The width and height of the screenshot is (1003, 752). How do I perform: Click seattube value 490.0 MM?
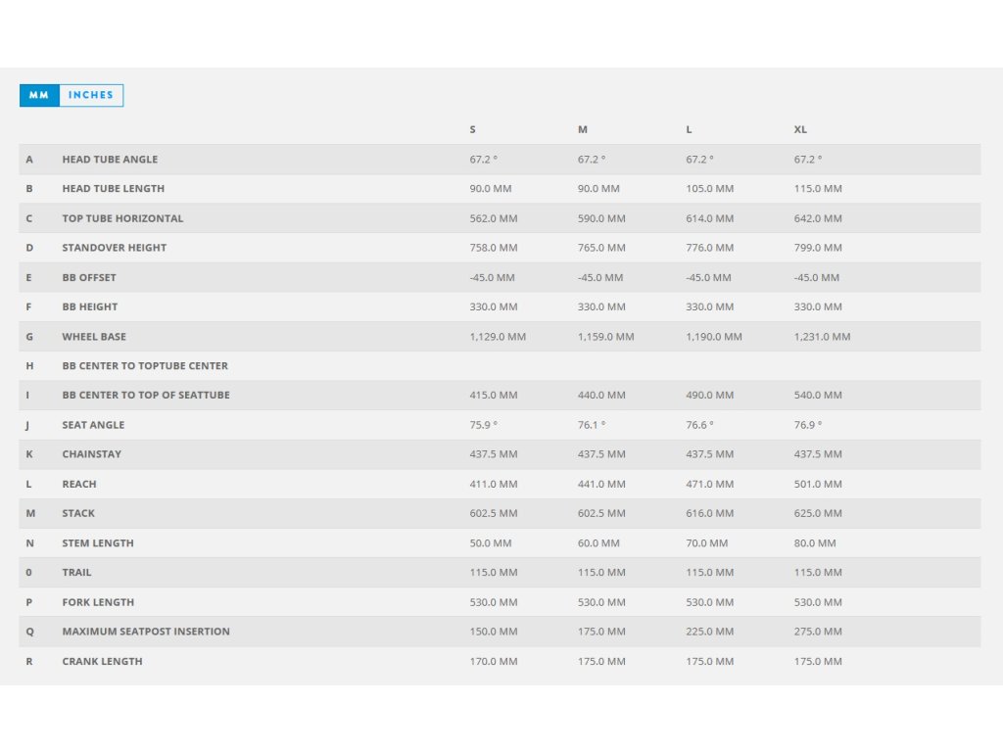tap(709, 396)
